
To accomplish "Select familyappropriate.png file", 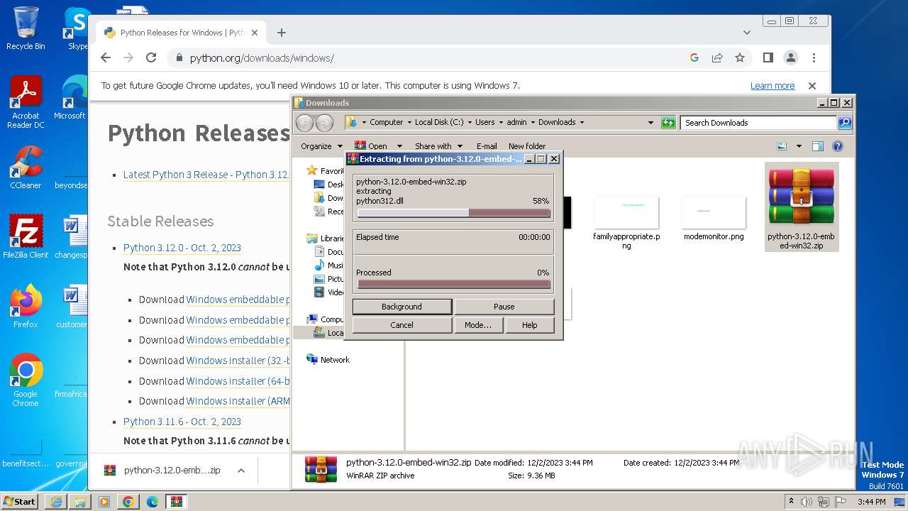I will 626,223.
